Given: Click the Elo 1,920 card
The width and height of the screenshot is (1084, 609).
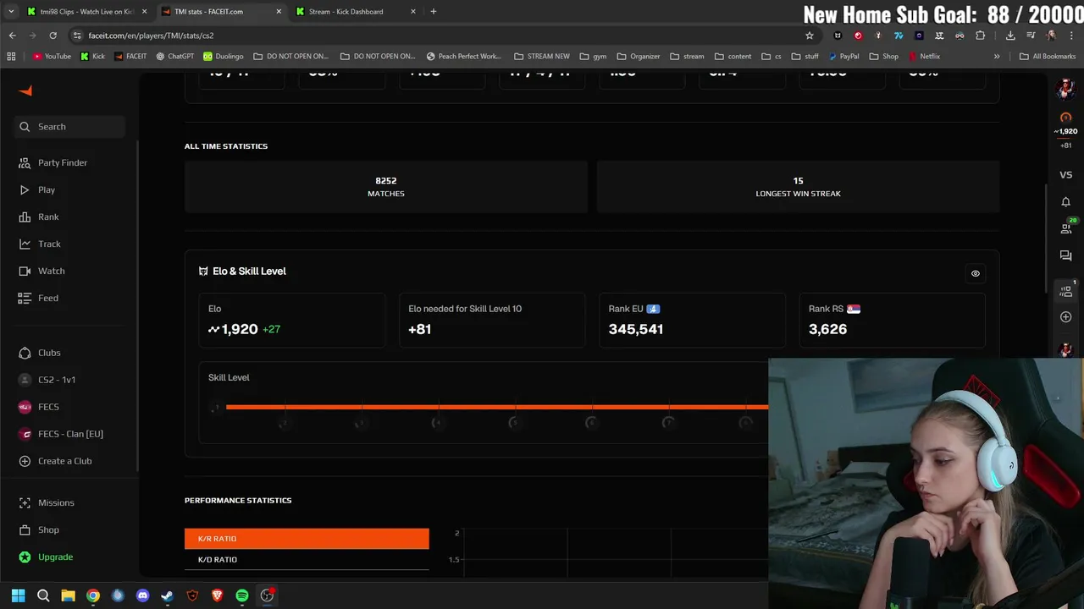Looking at the screenshot, I should [292, 320].
